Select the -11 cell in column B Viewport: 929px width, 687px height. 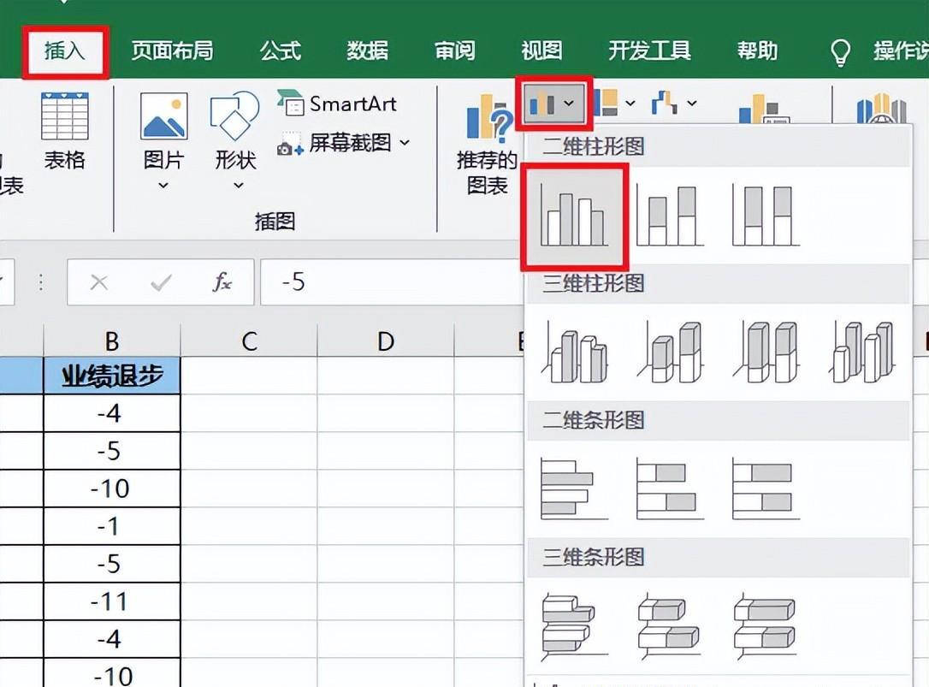pyautogui.click(x=112, y=601)
